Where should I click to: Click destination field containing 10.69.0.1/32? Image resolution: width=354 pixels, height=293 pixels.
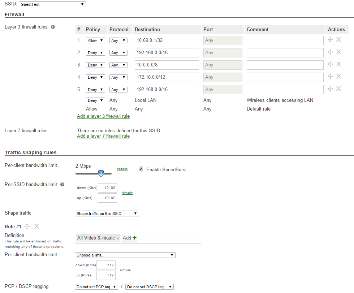167,40
